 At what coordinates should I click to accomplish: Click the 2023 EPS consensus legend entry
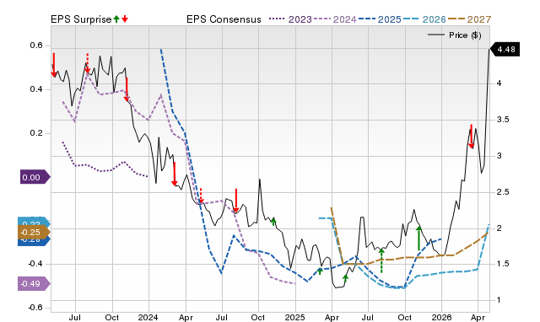[x=290, y=19]
